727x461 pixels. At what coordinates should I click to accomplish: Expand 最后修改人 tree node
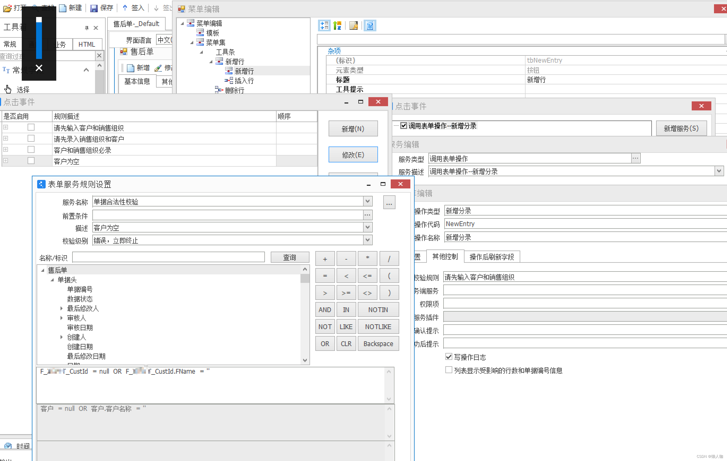pyautogui.click(x=62, y=308)
